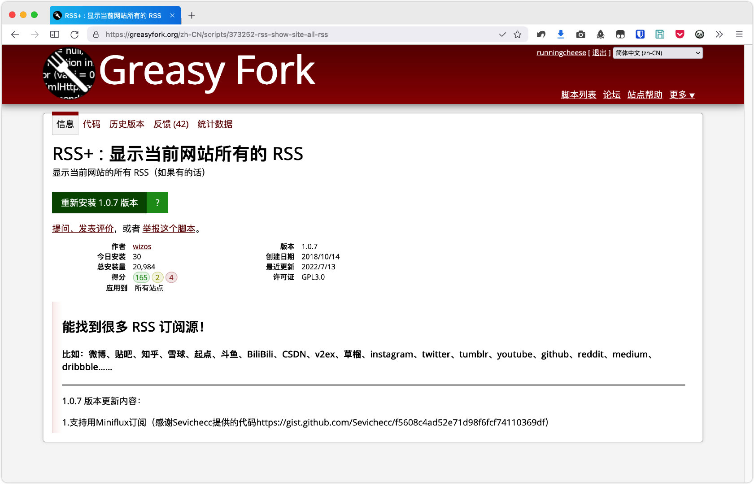Click the runningcheese username link
754x484 pixels.
pyautogui.click(x=561, y=53)
